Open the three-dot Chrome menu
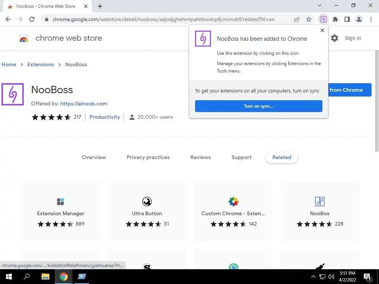 point(371,19)
